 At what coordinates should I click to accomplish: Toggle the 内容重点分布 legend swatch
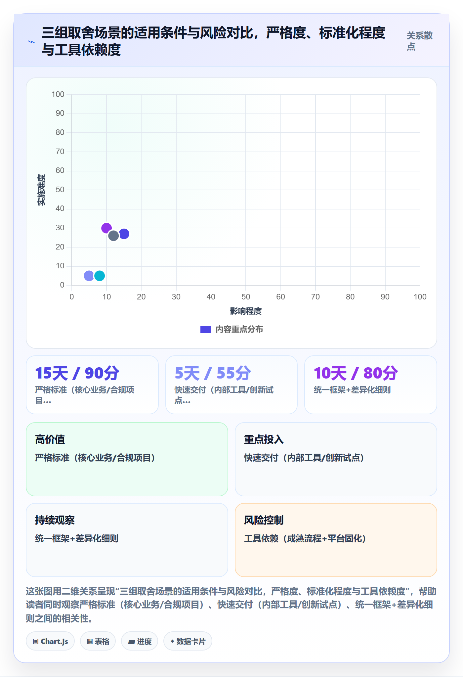(205, 330)
